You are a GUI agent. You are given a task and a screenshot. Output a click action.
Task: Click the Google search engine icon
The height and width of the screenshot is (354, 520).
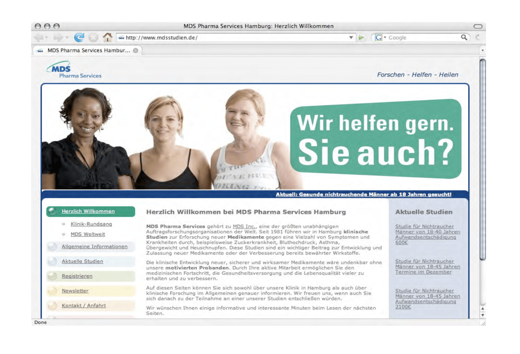click(378, 37)
